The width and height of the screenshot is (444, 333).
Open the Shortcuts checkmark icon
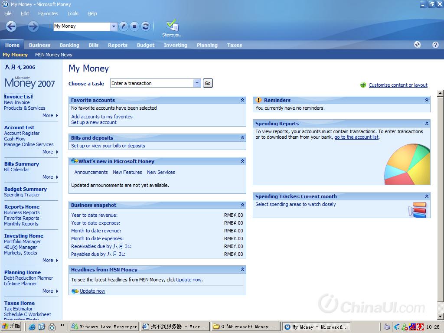coord(172,26)
